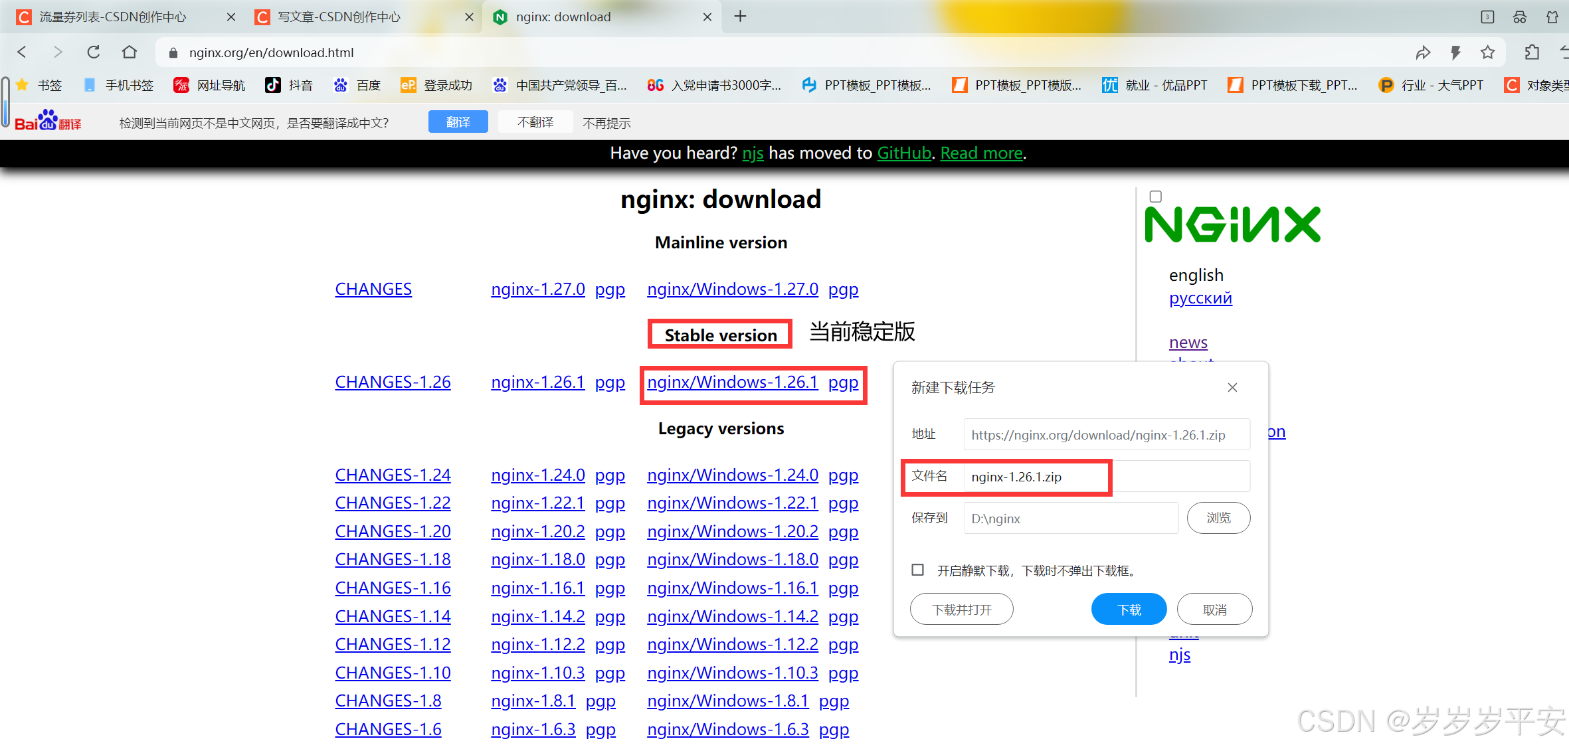Download nginx-1.27.0 source link

point(538,289)
